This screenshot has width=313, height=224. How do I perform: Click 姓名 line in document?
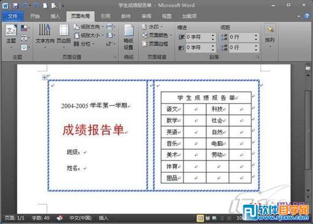pyautogui.click(x=73, y=168)
